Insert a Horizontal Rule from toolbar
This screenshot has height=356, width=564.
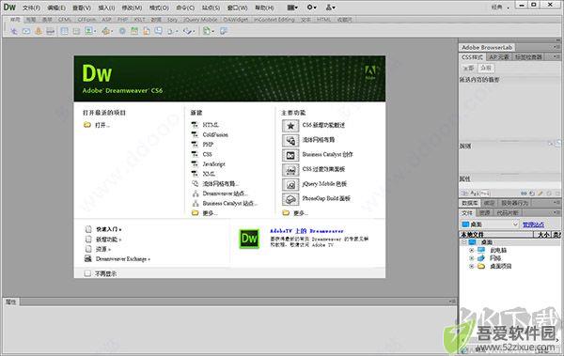[50, 31]
